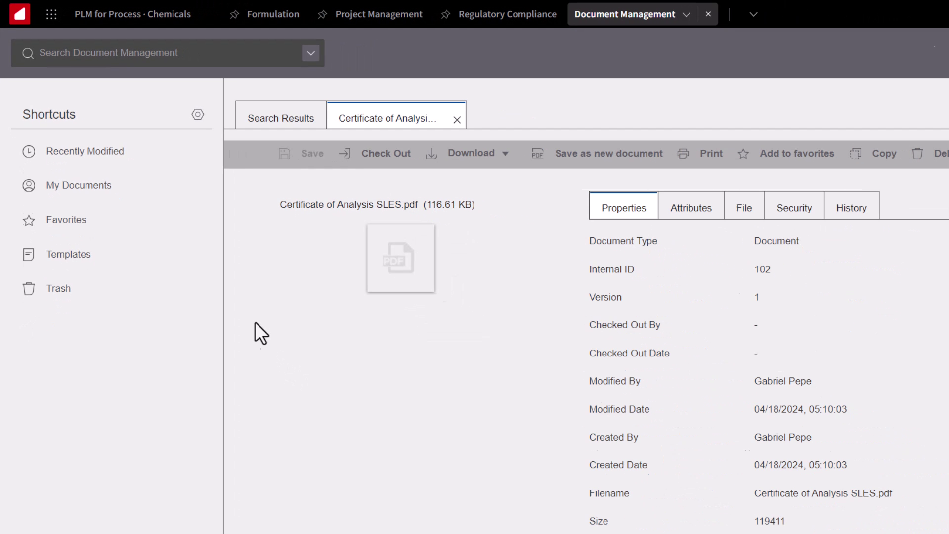Add document to favorites via the star icon
The width and height of the screenshot is (949, 534).
pyautogui.click(x=743, y=154)
